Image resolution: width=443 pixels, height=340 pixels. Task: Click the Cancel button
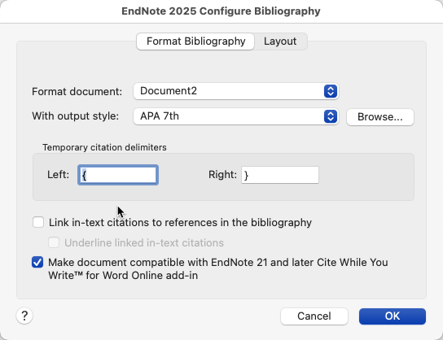[314, 316]
